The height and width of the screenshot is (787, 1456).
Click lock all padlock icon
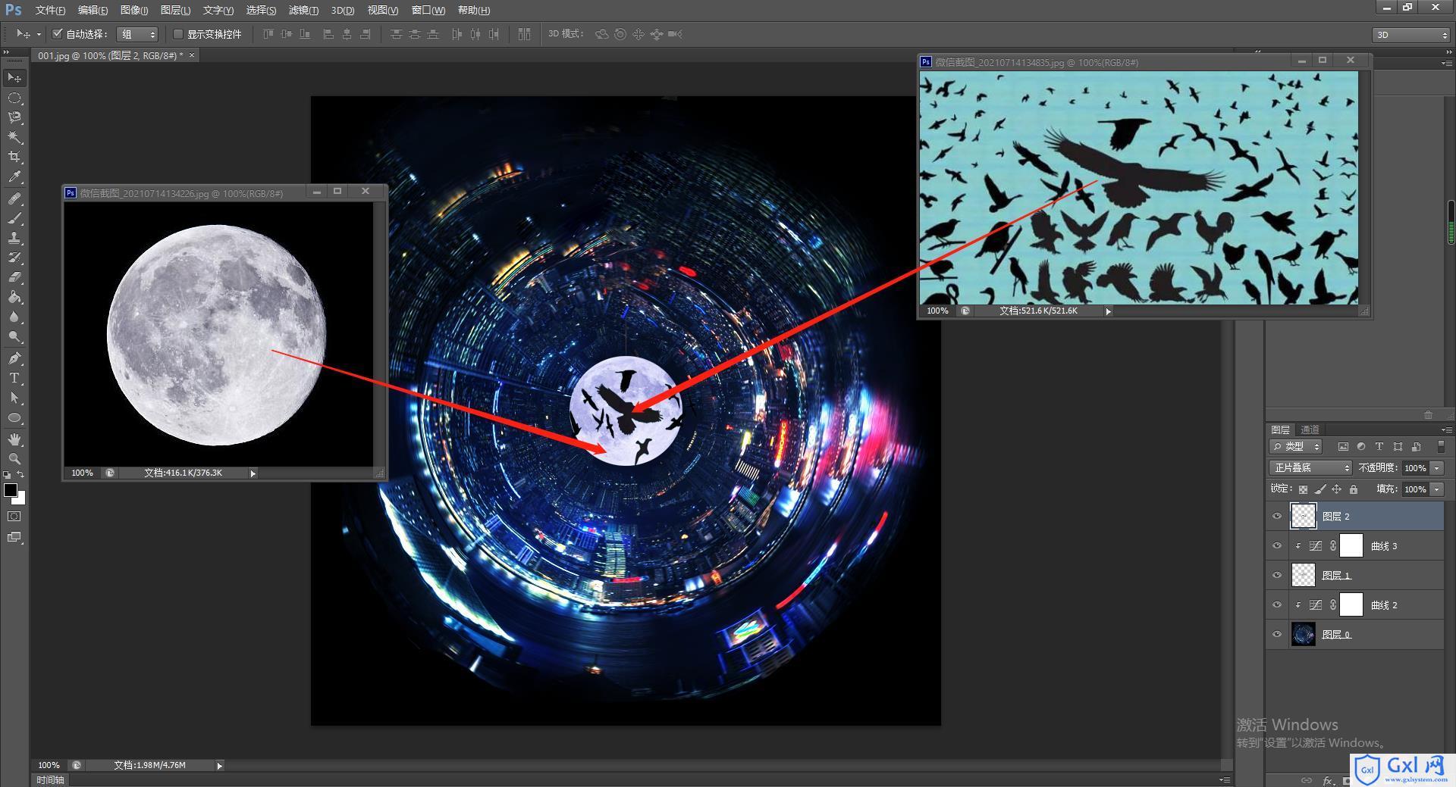[1354, 489]
